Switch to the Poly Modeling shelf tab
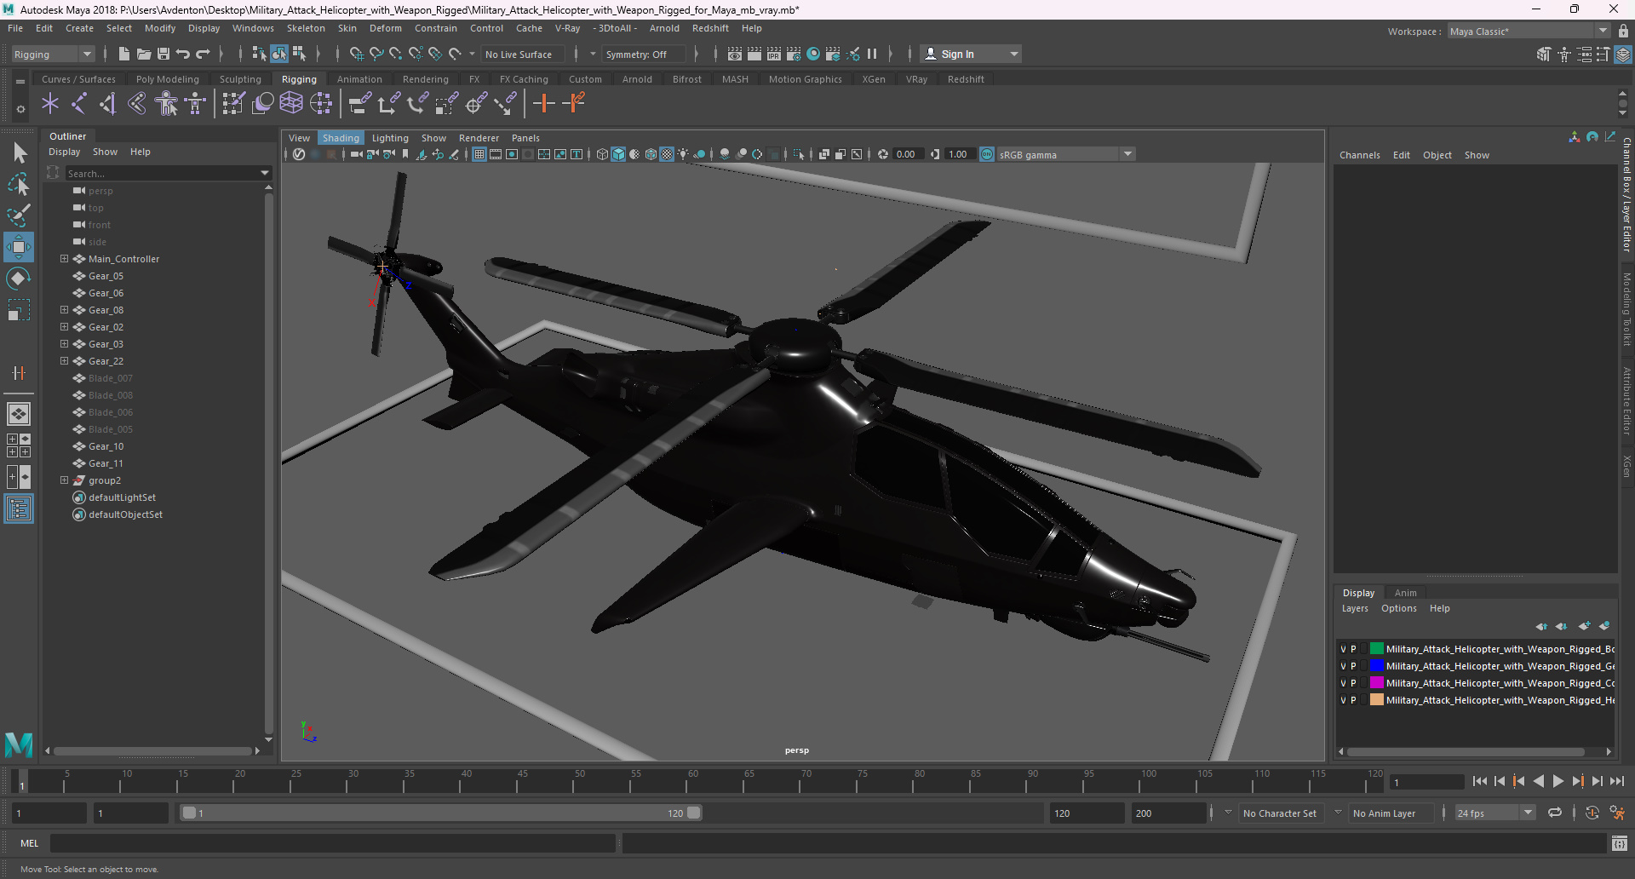1635x879 pixels. point(167,79)
